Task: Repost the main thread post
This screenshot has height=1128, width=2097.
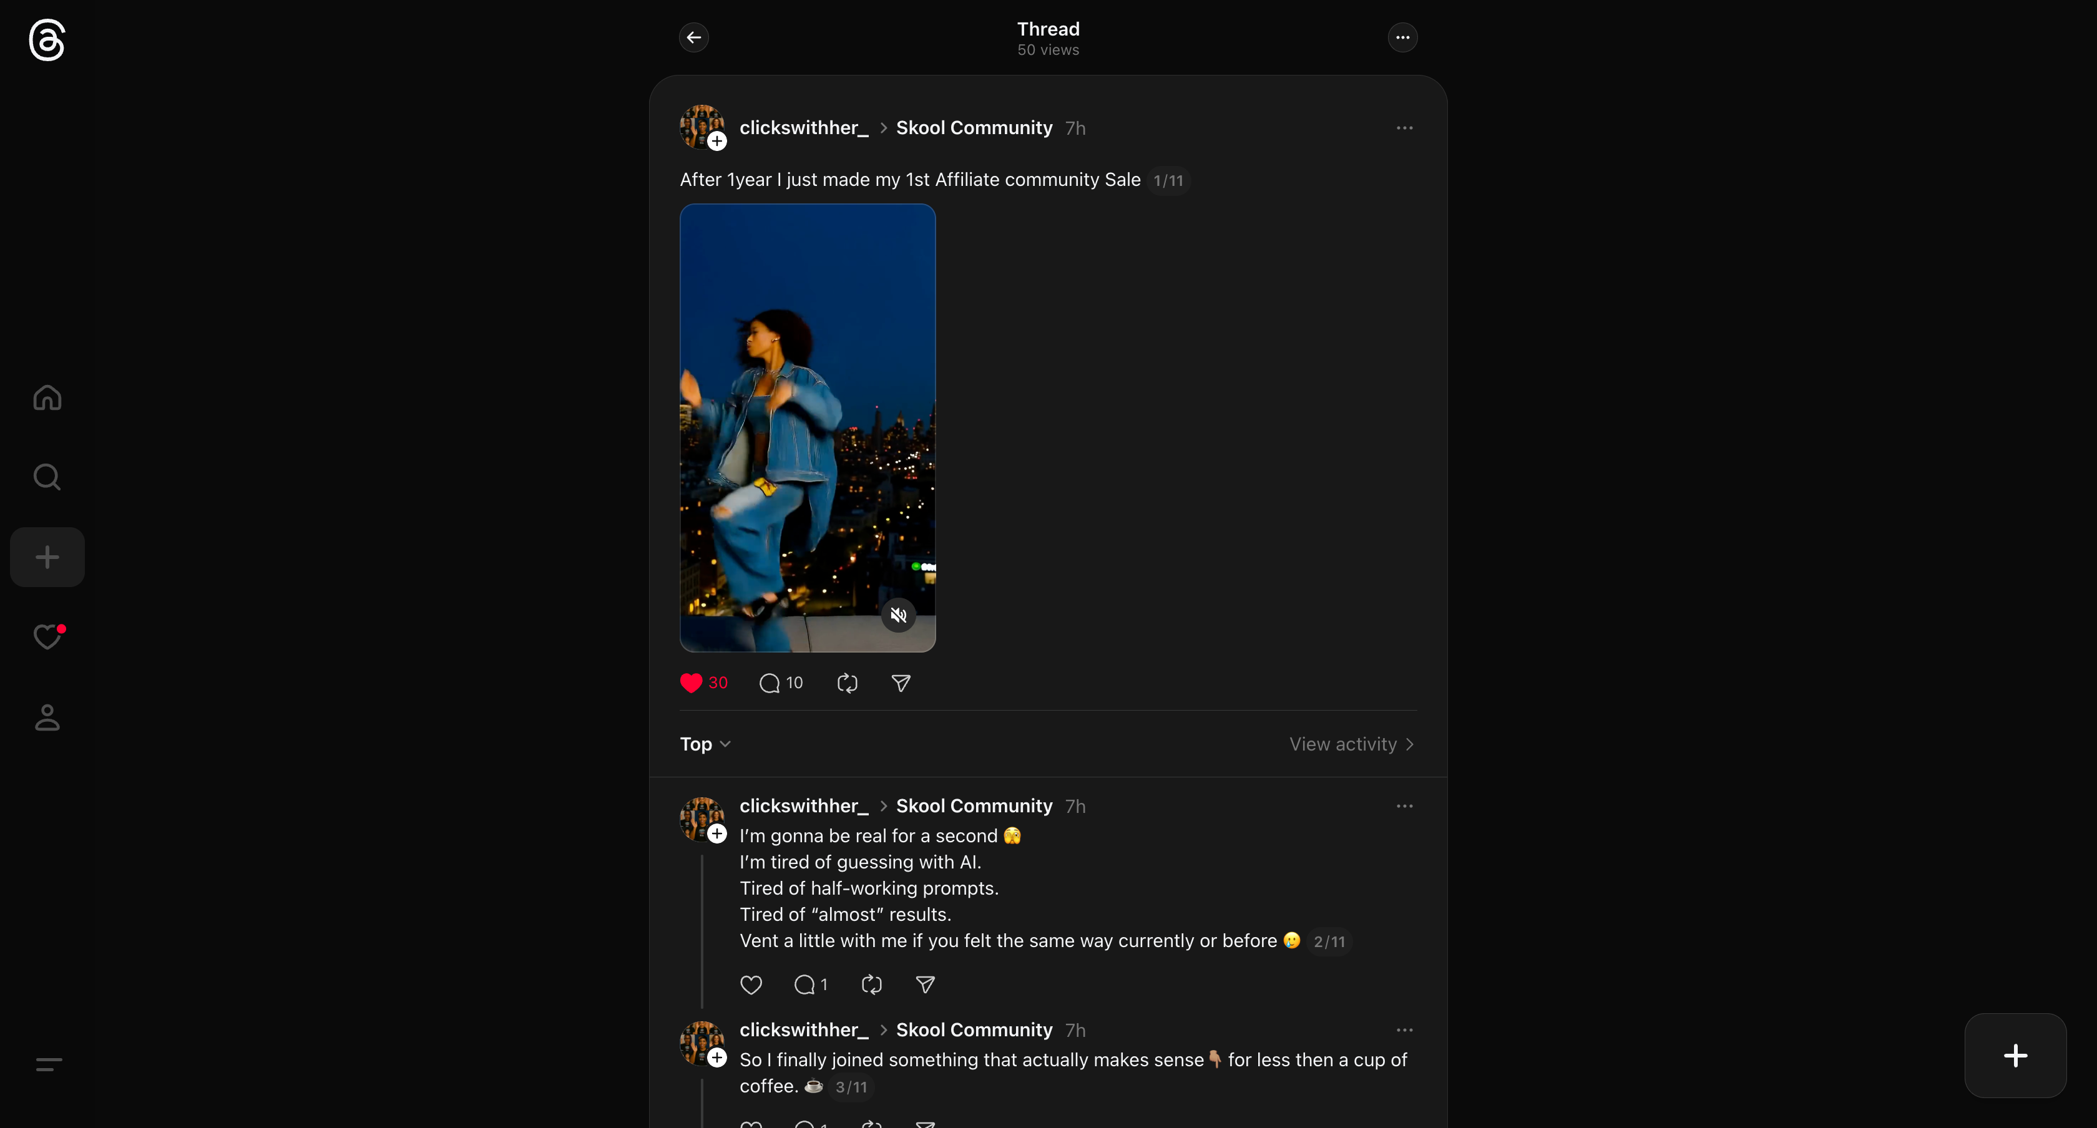Action: [x=848, y=683]
